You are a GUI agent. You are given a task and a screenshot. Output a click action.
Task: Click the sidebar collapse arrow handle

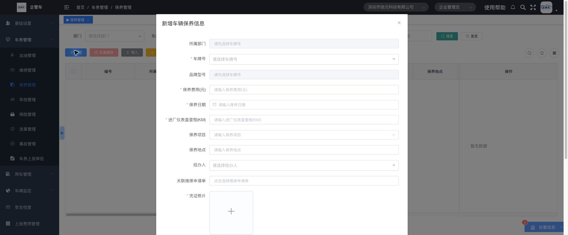pos(62,133)
